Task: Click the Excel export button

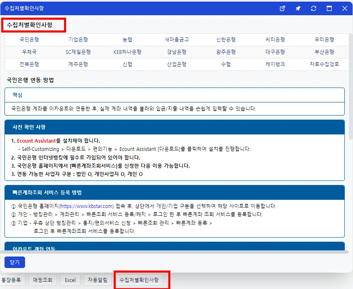Action: coord(70,280)
